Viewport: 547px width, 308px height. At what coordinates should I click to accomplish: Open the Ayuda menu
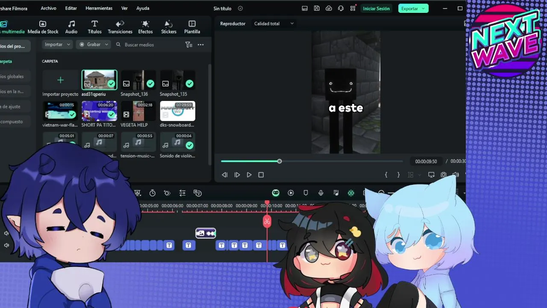tap(143, 8)
